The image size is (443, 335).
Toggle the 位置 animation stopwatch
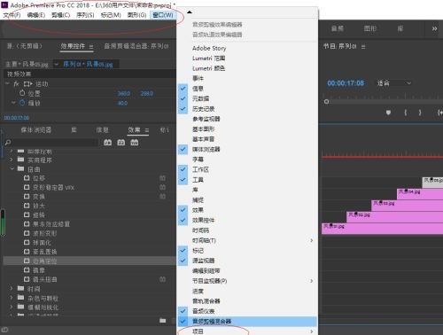tap(22, 93)
